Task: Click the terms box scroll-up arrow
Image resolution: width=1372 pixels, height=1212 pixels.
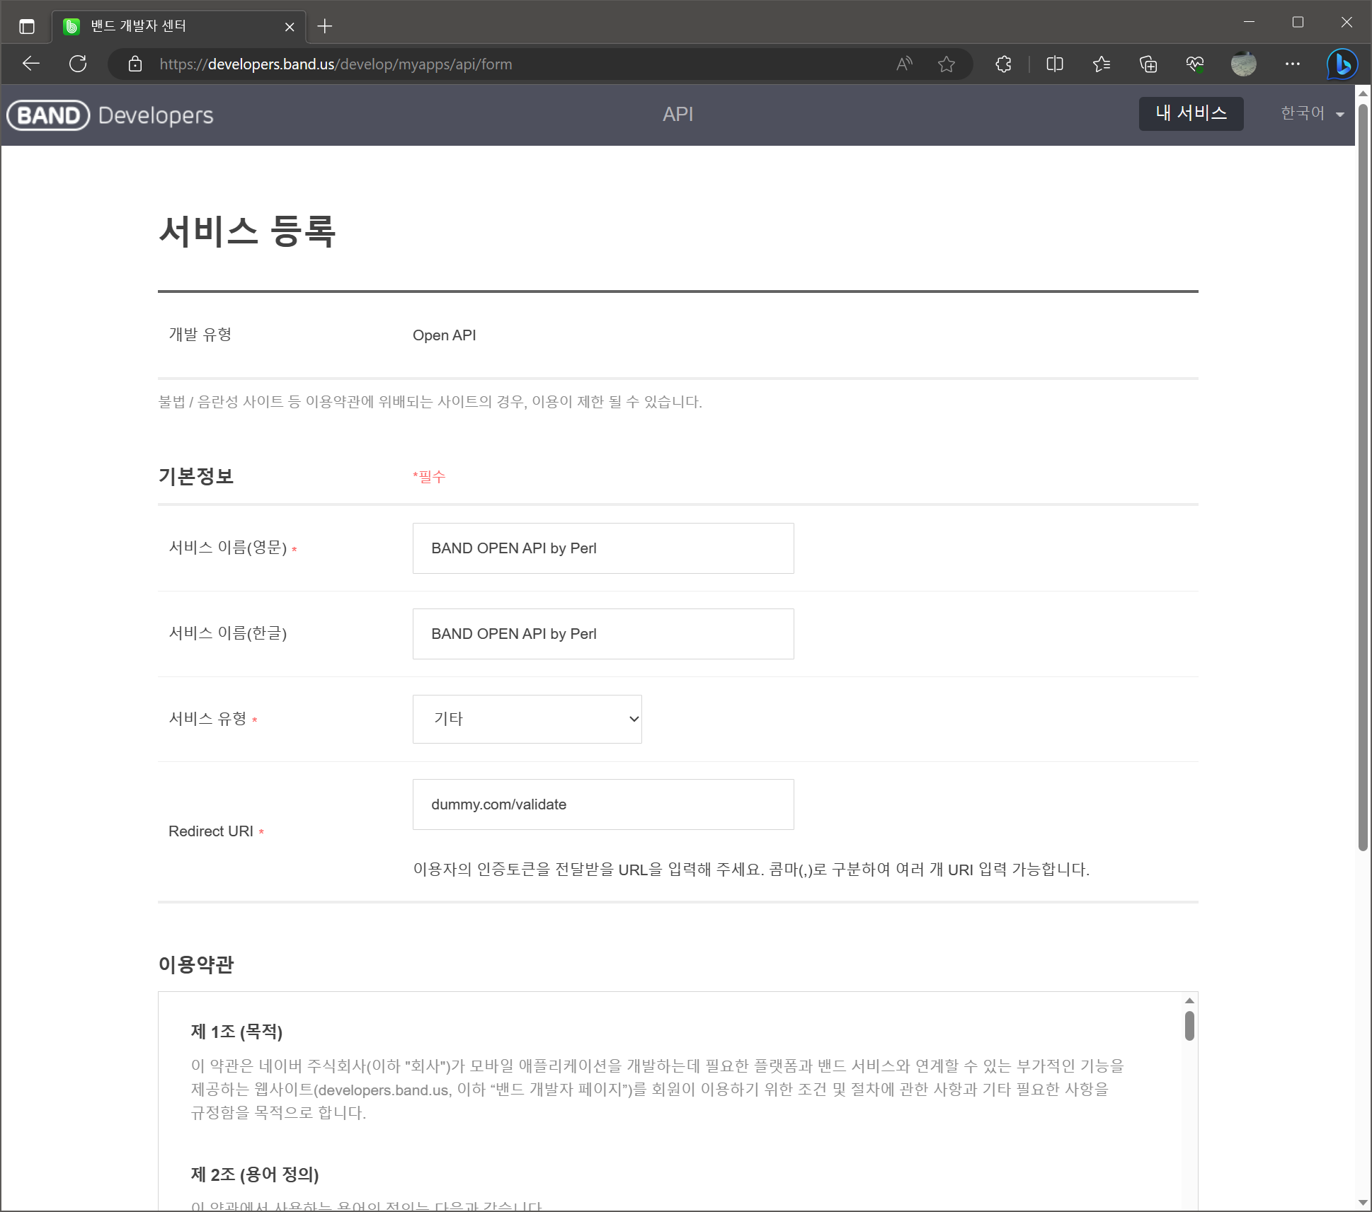Action: [1189, 1000]
